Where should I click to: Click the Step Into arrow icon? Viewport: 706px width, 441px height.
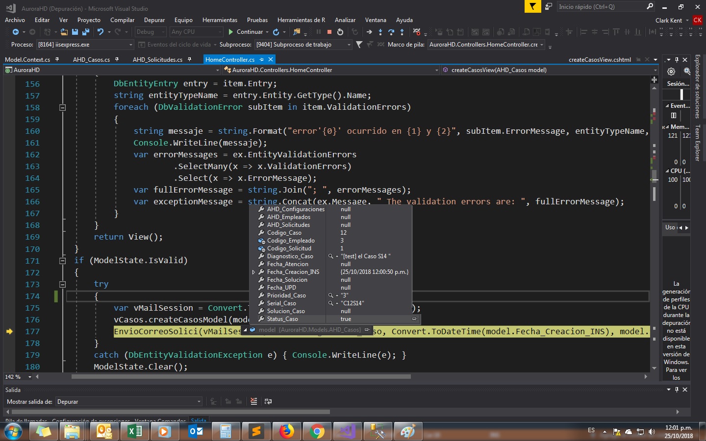pyautogui.click(x=380, y=32)
